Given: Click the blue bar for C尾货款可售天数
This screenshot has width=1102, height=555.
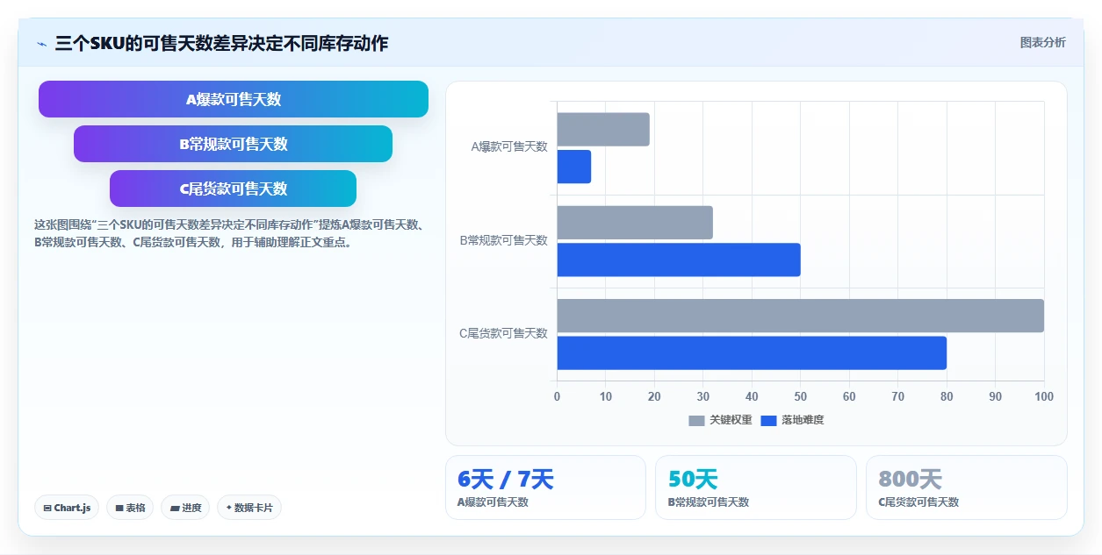Looking at the screenshot, I should click(x=752, y=352).
